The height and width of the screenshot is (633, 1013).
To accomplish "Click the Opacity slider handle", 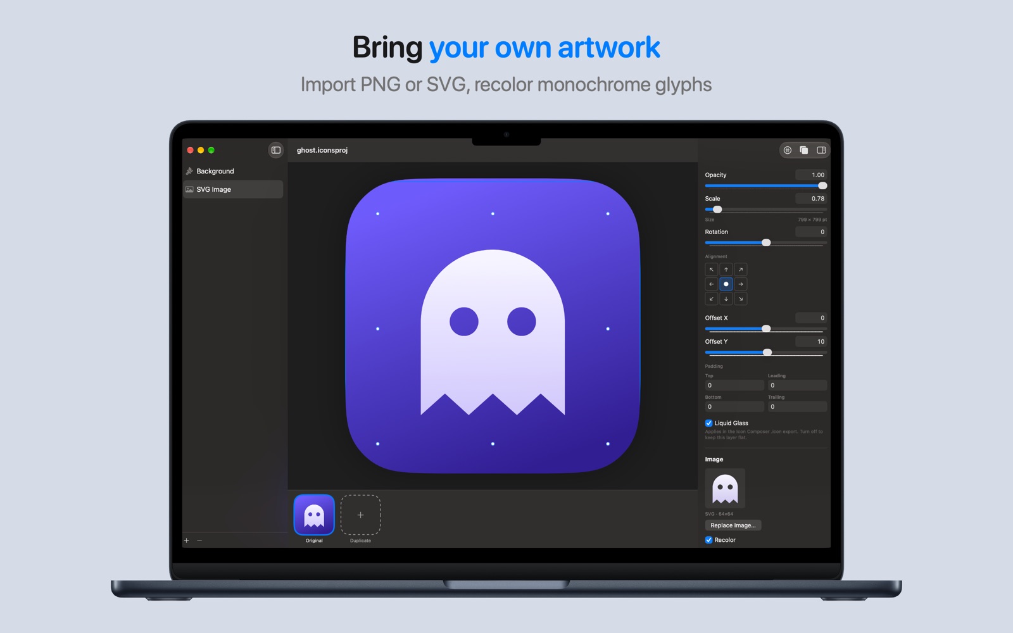I will click(x=822, y=185).
